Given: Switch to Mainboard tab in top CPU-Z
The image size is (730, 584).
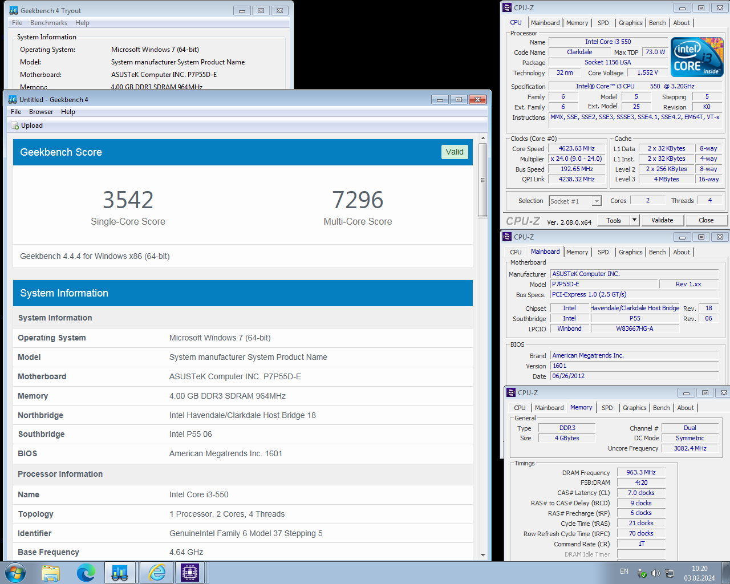Looking at the screenshot, I should coord(545,23).
